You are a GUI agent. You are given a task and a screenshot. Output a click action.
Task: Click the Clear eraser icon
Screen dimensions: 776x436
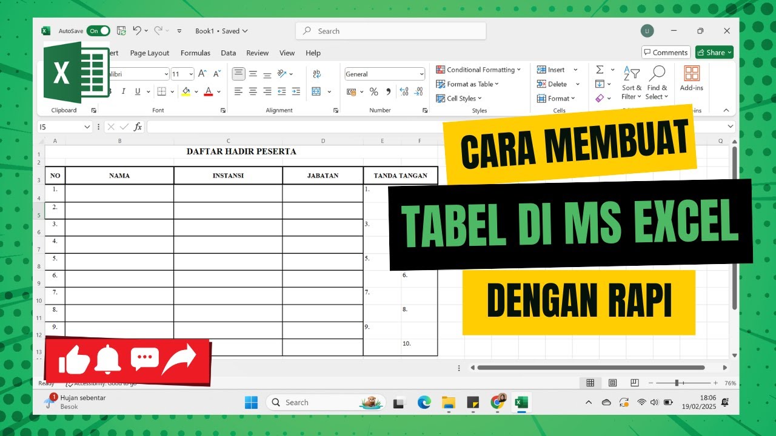point(600,98)
